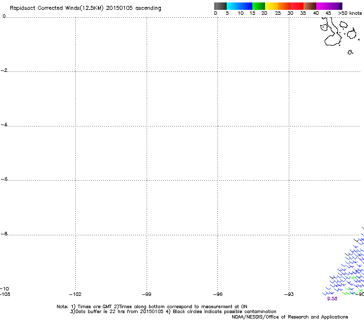The width and height of the screenshot is (364, 320).
Task: Click the -93 longitude axis label
Action: (289, 294)
